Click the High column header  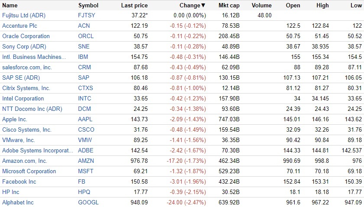[324, 6]
